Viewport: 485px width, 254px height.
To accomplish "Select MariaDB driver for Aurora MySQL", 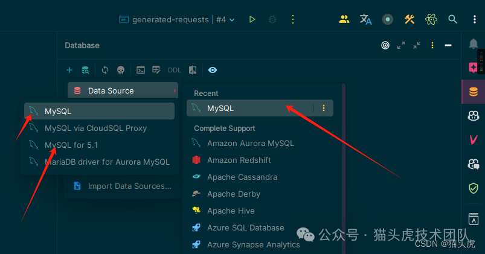I will click(99, 162).
